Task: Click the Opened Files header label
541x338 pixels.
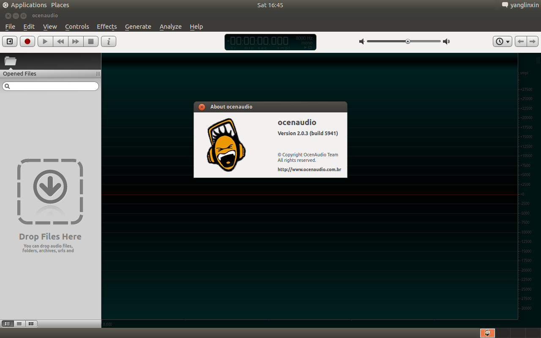Action: pos(19,74)
